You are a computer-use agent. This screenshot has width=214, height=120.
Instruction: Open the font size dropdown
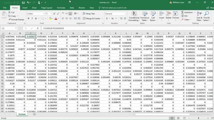coord(51,14)
